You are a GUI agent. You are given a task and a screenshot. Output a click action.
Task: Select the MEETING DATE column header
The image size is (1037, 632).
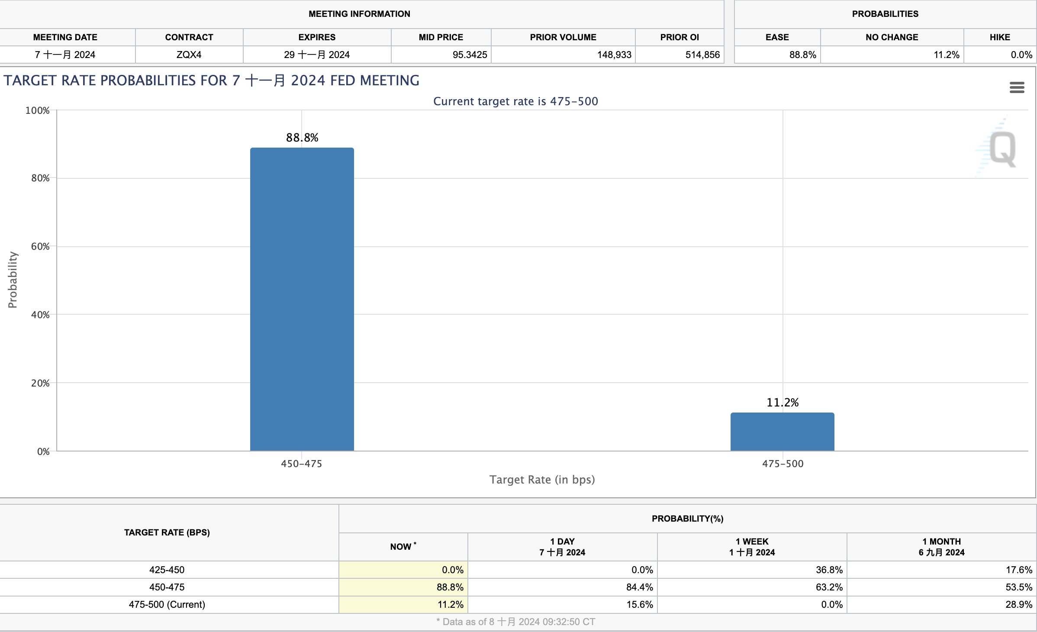click(x=65, y=37)
